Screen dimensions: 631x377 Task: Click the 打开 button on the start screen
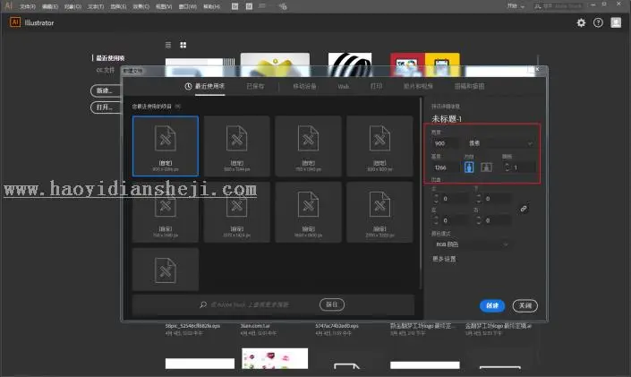[x=106, y=107]
